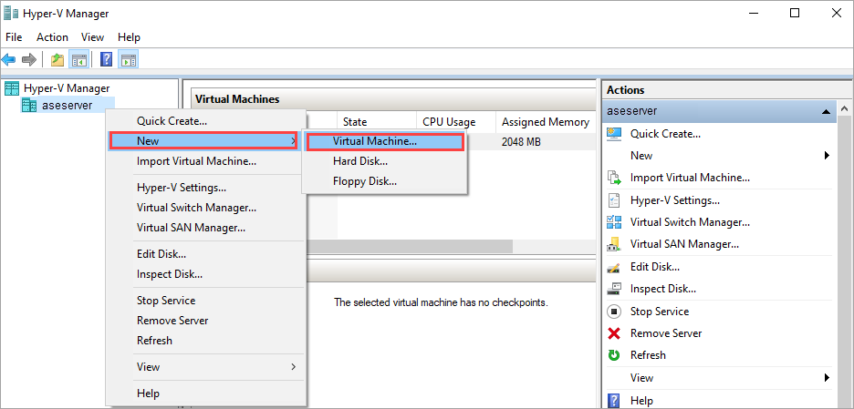Click red X Remove Server icon
This screenshot has width=854, height=409.
point(614,333)
